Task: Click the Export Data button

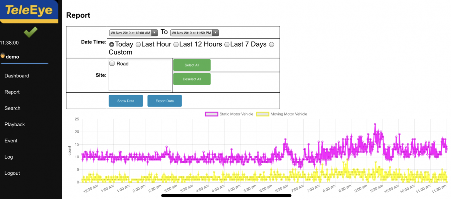Action: pyautogui.click(x=165, y=101)
